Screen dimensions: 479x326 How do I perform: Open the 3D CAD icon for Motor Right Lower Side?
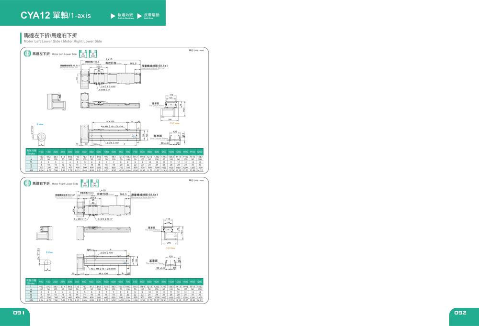pos(94,183)
